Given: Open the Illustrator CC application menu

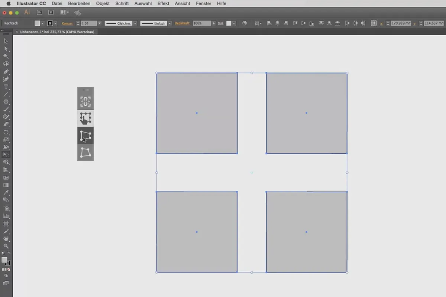Looking at the screenshot, I should pos(31,3).
